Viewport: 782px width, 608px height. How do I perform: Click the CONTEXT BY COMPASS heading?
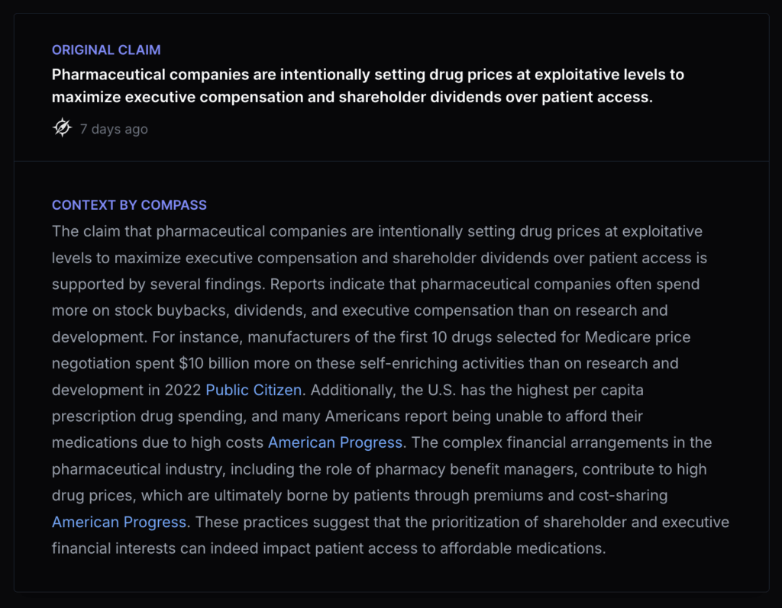click(129, 205)
